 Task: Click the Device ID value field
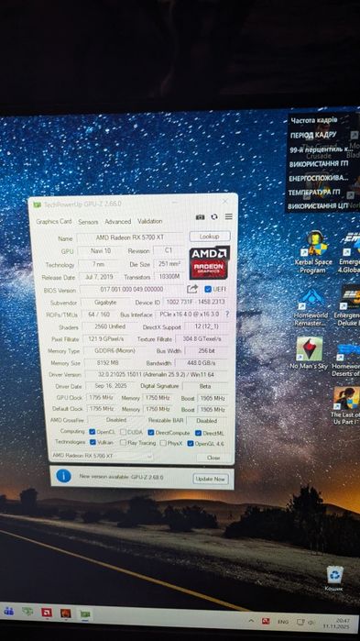(x=195, y=302)
